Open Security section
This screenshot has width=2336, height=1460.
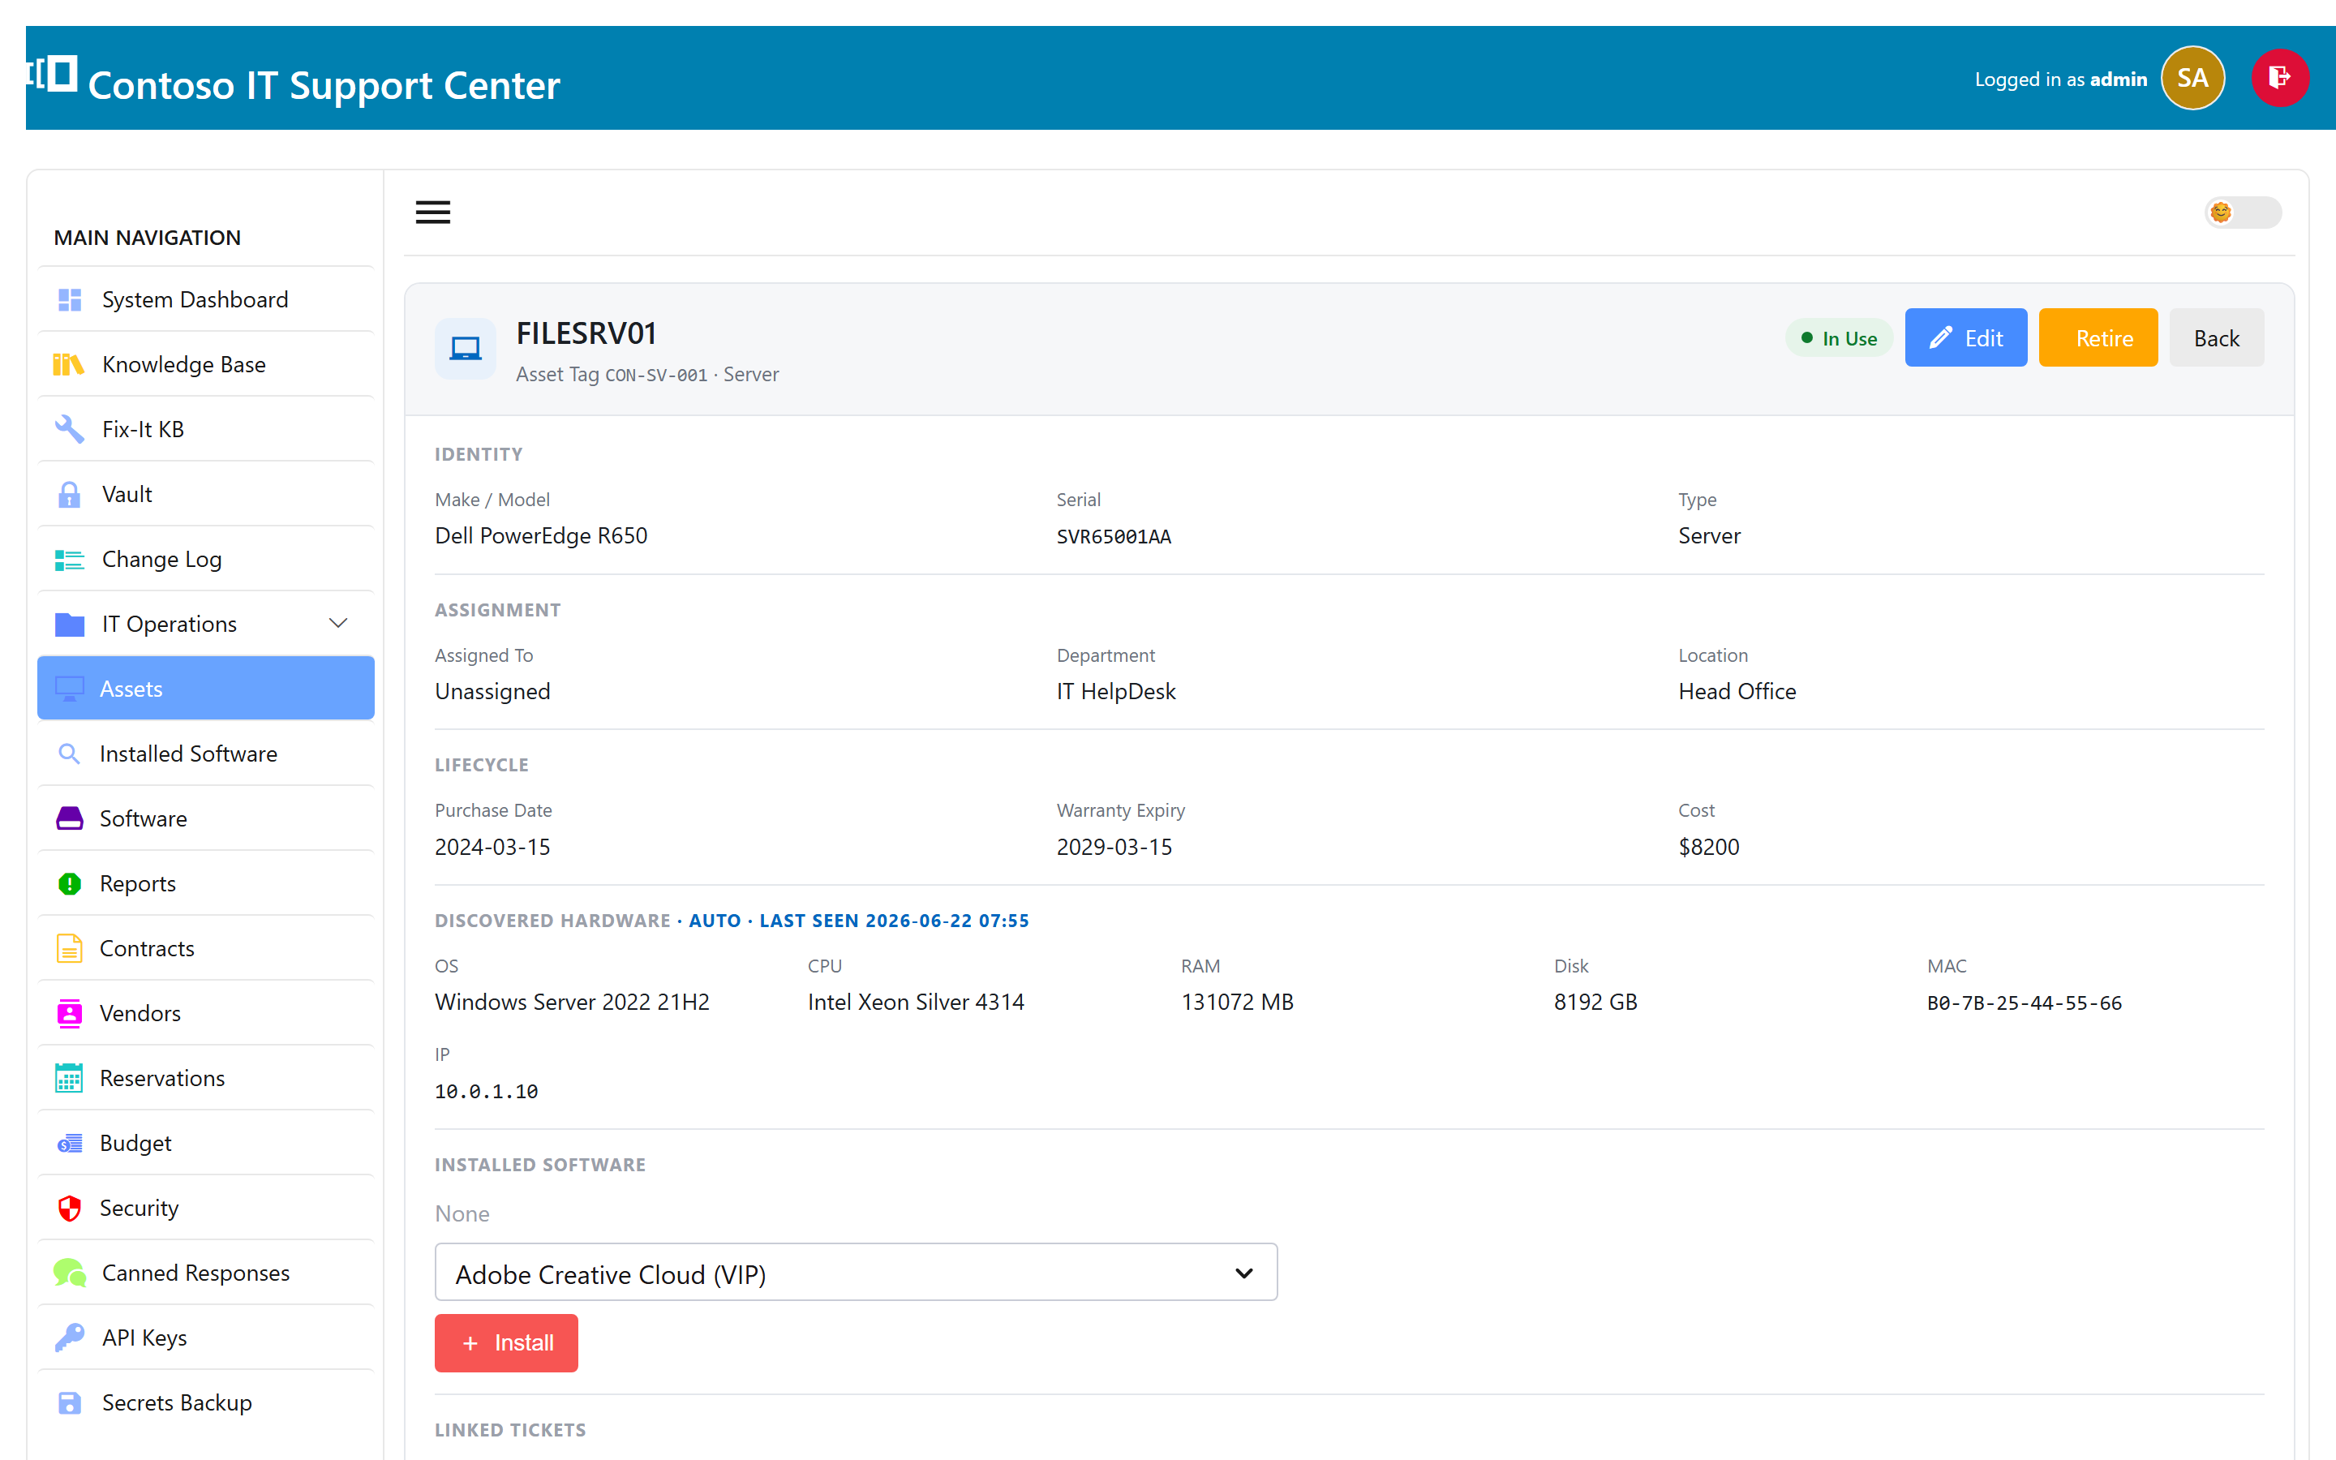click(205, 1208)
